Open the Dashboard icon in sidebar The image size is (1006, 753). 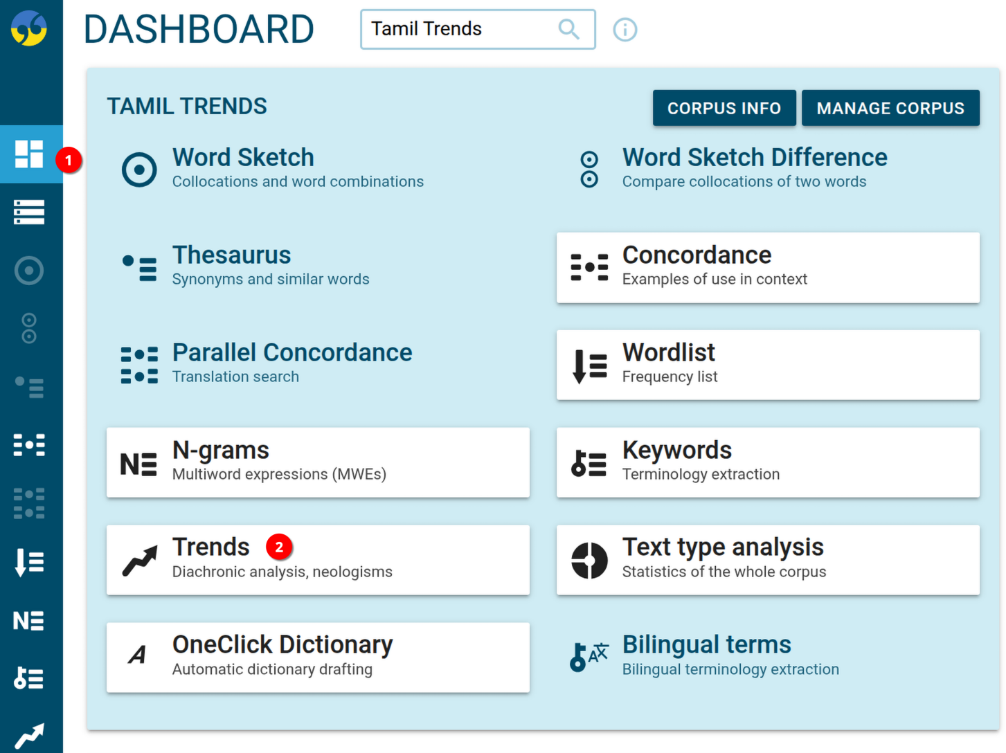[29, 154]
